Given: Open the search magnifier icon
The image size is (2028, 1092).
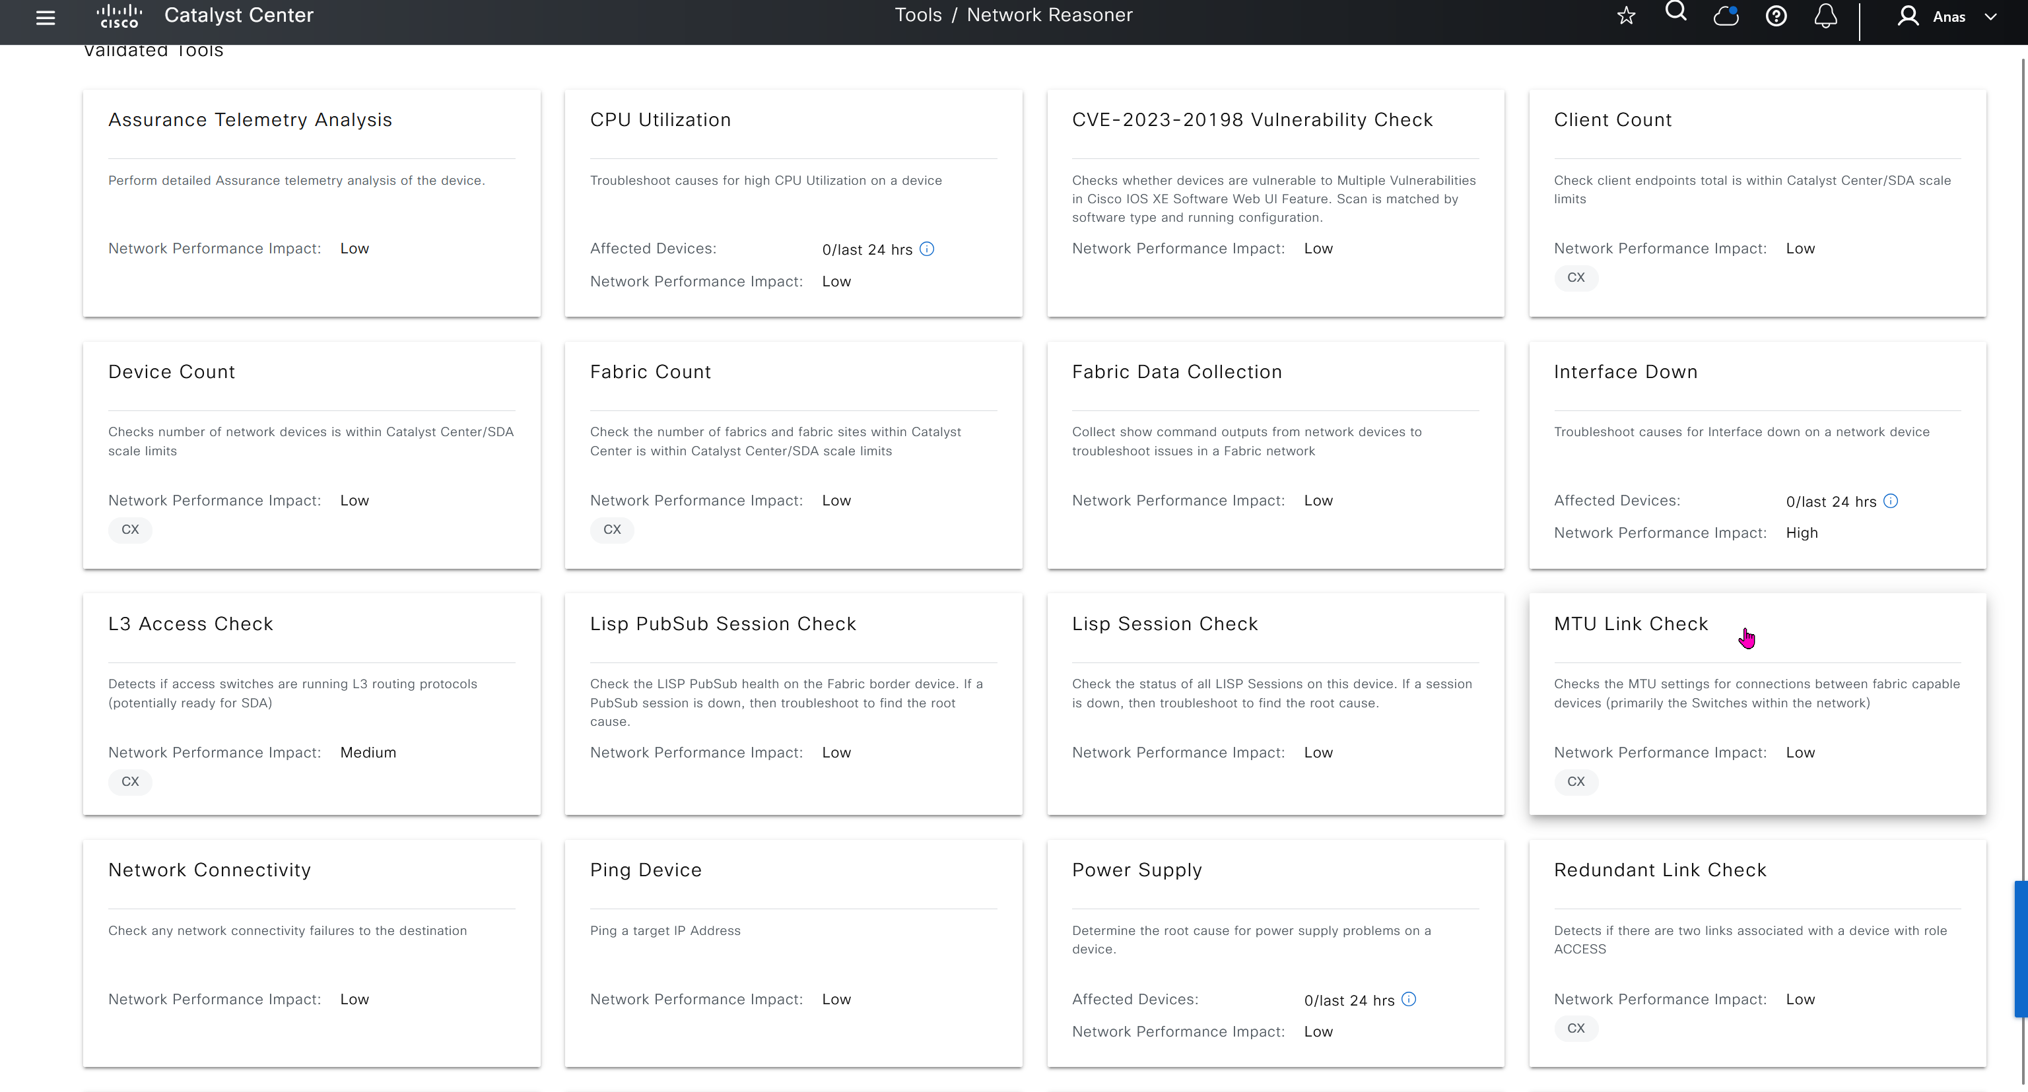Looking at the screenshot, I should (x=1676, y=12).
